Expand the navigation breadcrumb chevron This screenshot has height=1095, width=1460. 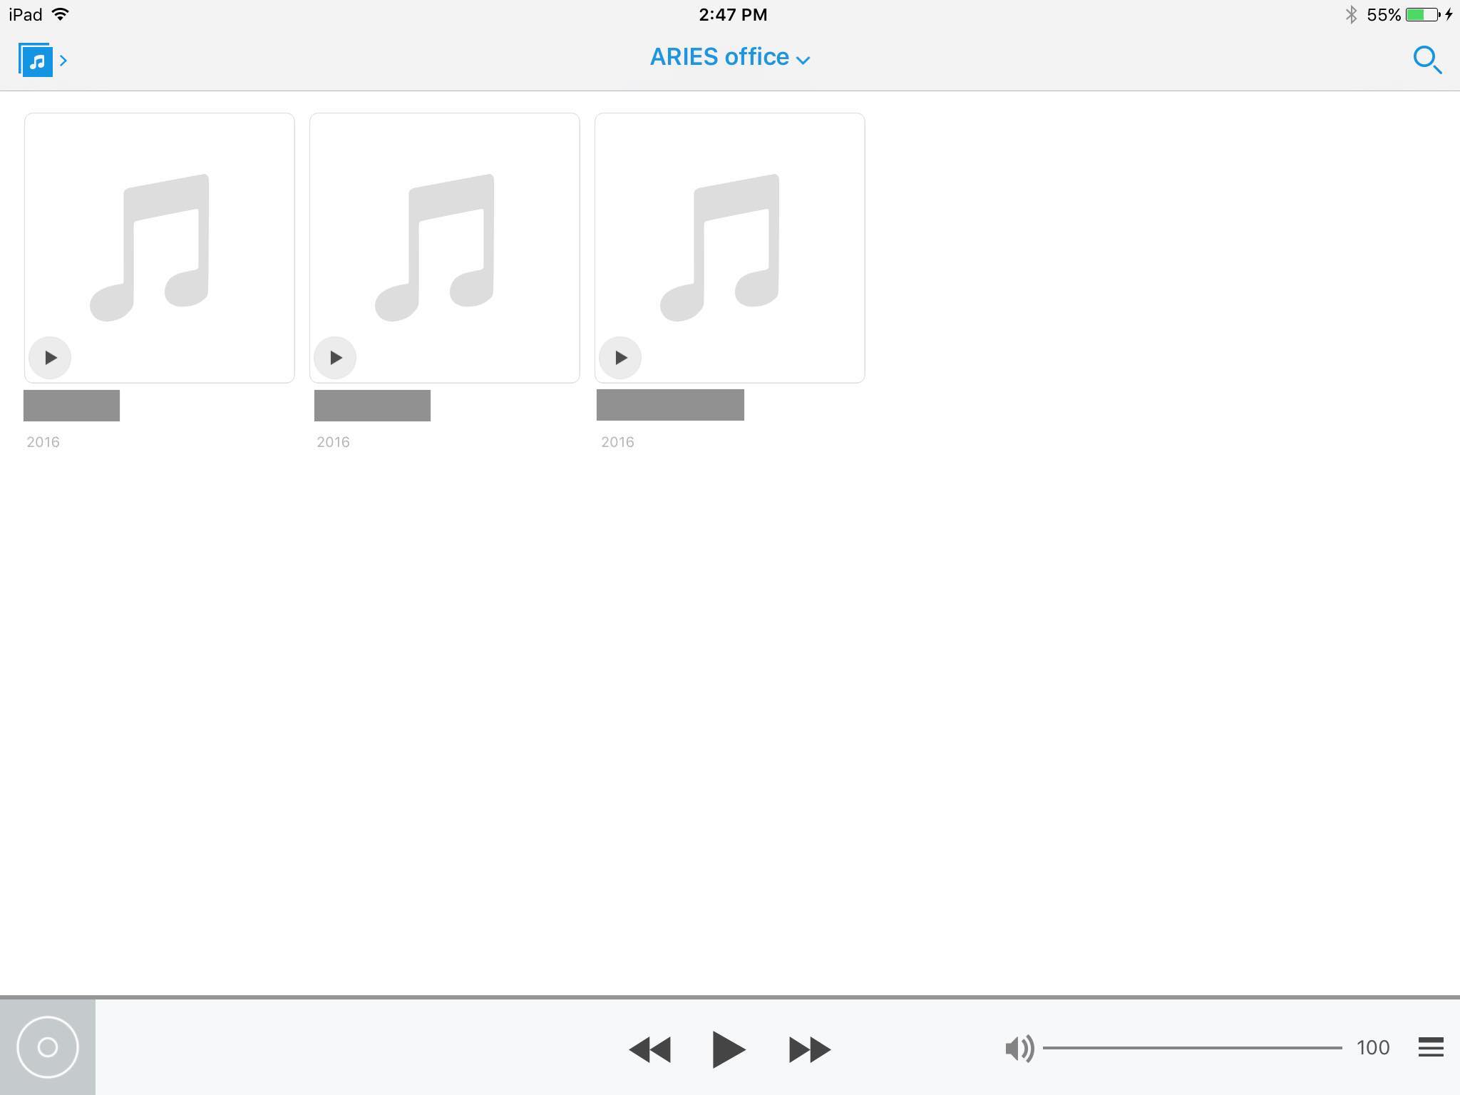[66, 61]
